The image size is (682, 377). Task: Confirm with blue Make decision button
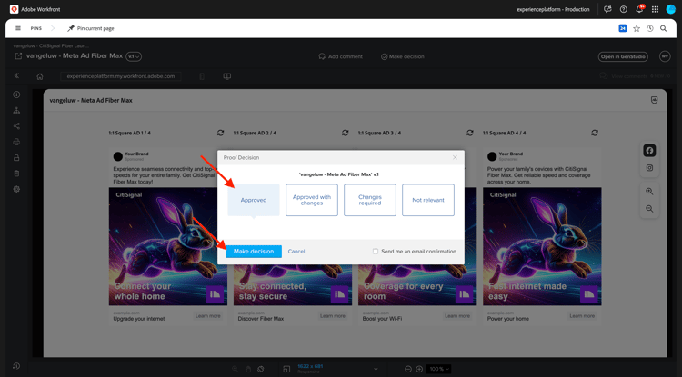[x=254, y=252]
